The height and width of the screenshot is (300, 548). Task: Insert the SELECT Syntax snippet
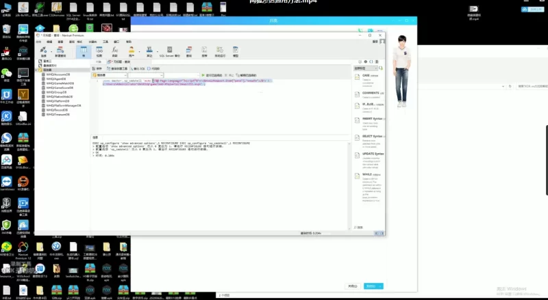click(369, 141)
